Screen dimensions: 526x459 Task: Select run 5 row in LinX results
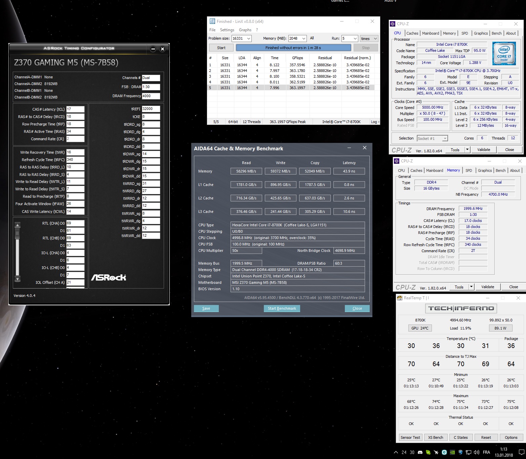click(x=291, y=88)
